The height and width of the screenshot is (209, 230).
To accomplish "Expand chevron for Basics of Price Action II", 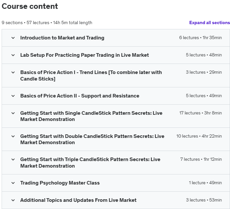I will [x=13, y=96].
